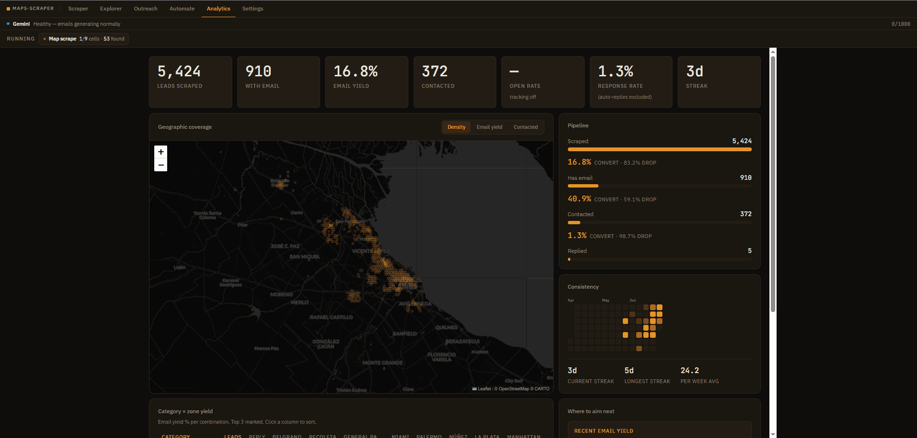
Task: Click the Replied pipeline progress bar
Action: tap(660, 260)
